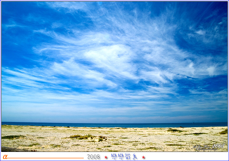Click the deep blue sky in the top-left corner
The image size is (229, 161).
click(15, 12)
